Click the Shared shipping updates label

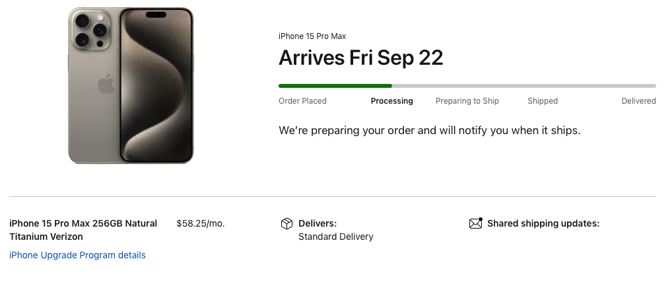[x=543, y=223]
